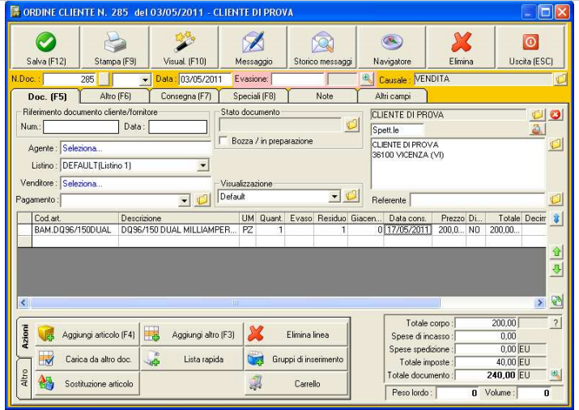Select the Agente Seleziona... field

tap(135, 148)
